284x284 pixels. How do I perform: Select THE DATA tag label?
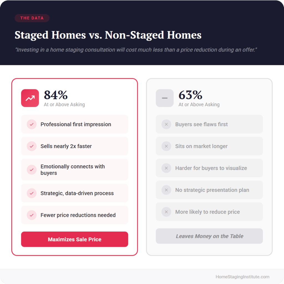point(32,18)
